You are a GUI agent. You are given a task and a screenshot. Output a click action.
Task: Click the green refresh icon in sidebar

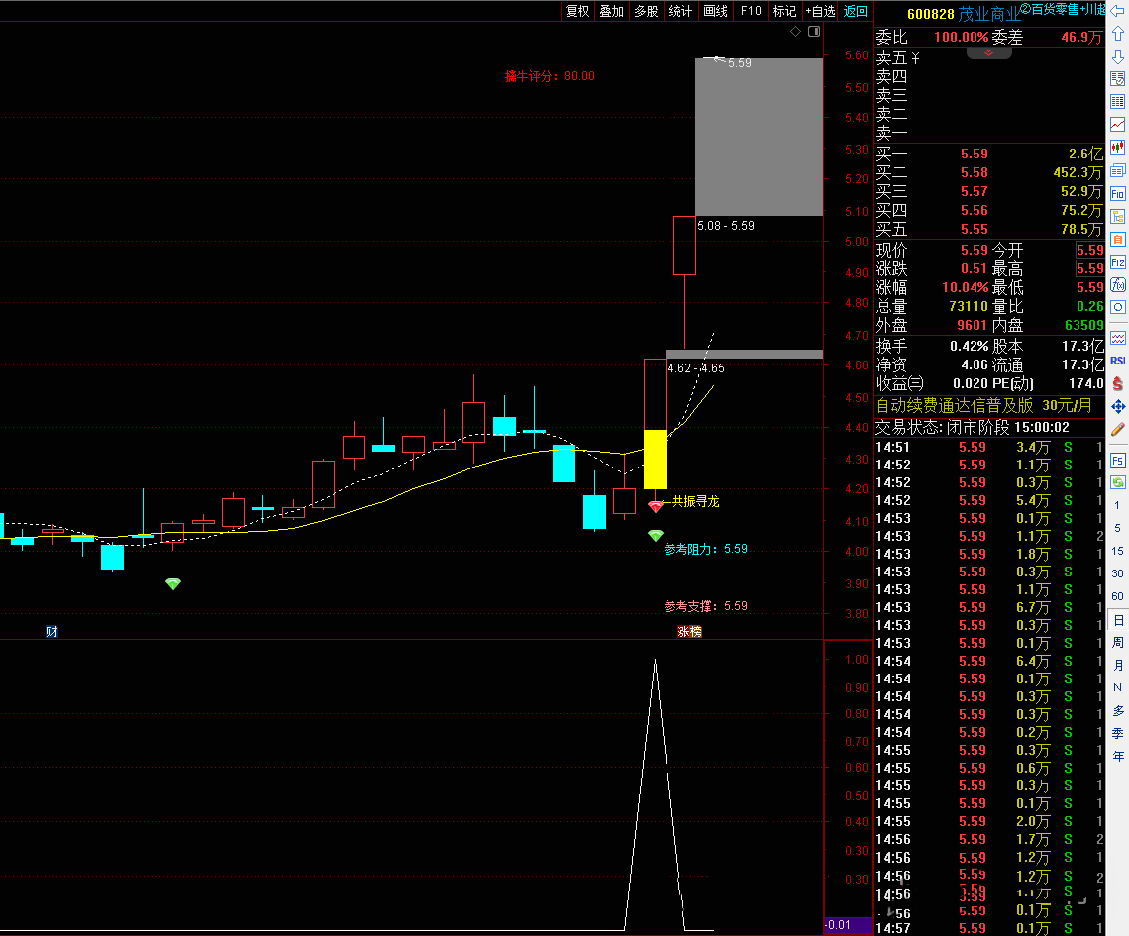[1118, 483]
